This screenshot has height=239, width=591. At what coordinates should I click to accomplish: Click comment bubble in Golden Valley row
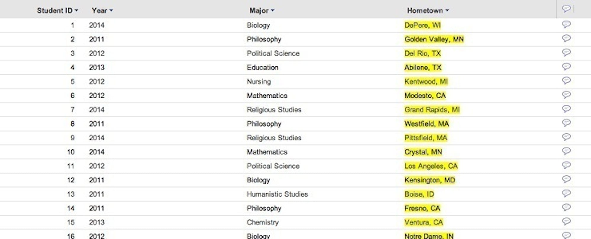coord(566,38)
